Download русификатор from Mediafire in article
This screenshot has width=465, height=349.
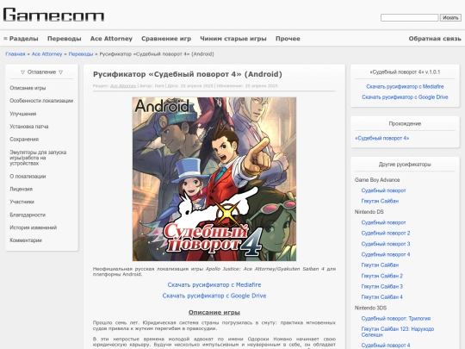click(x=214, y=285)
